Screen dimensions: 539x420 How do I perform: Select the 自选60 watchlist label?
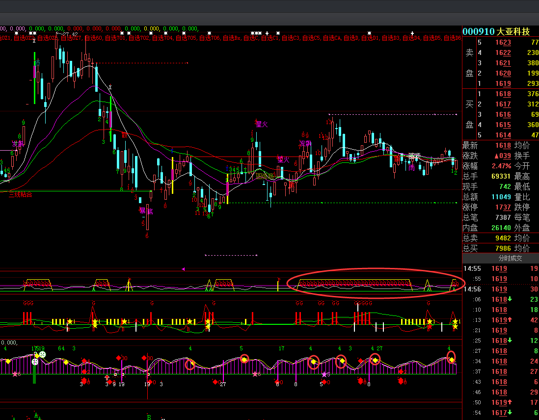[x=93, y=38]
